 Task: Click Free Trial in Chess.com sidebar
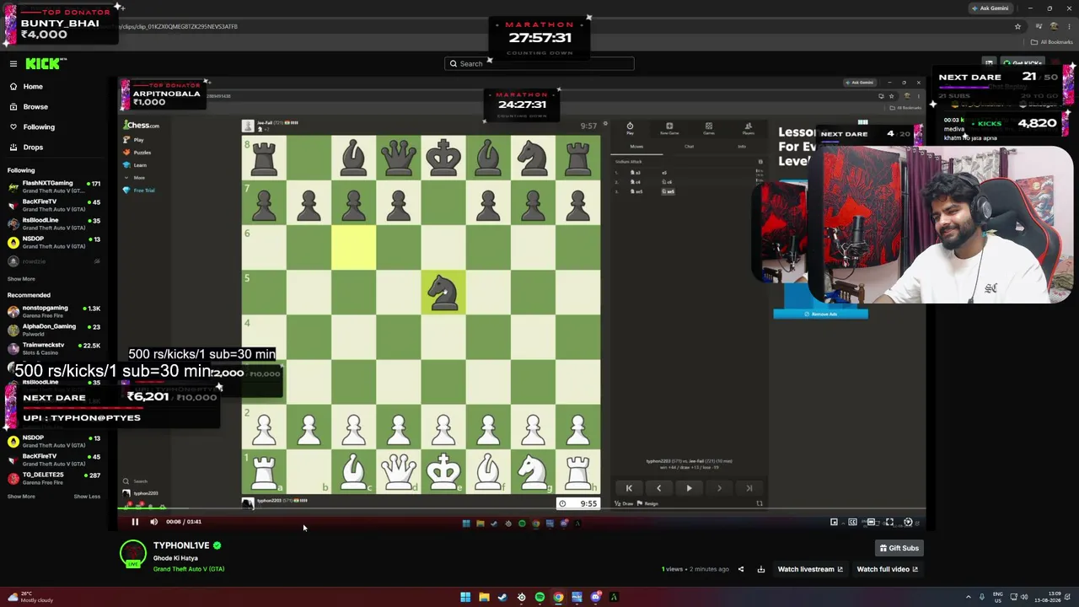pos(140,191)
